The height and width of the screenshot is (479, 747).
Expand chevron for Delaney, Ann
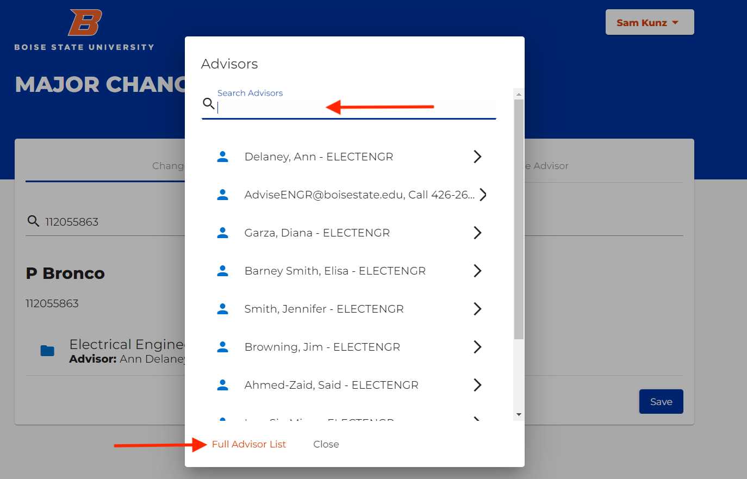click(x=477, y=157)
